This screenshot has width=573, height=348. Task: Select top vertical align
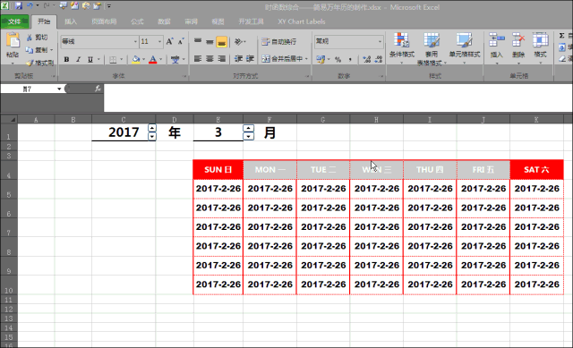198,41
